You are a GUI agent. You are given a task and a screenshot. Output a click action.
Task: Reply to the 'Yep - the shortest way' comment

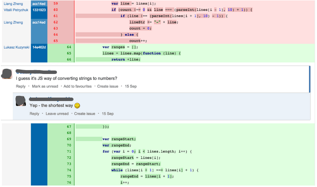click(x=34, y=114)
